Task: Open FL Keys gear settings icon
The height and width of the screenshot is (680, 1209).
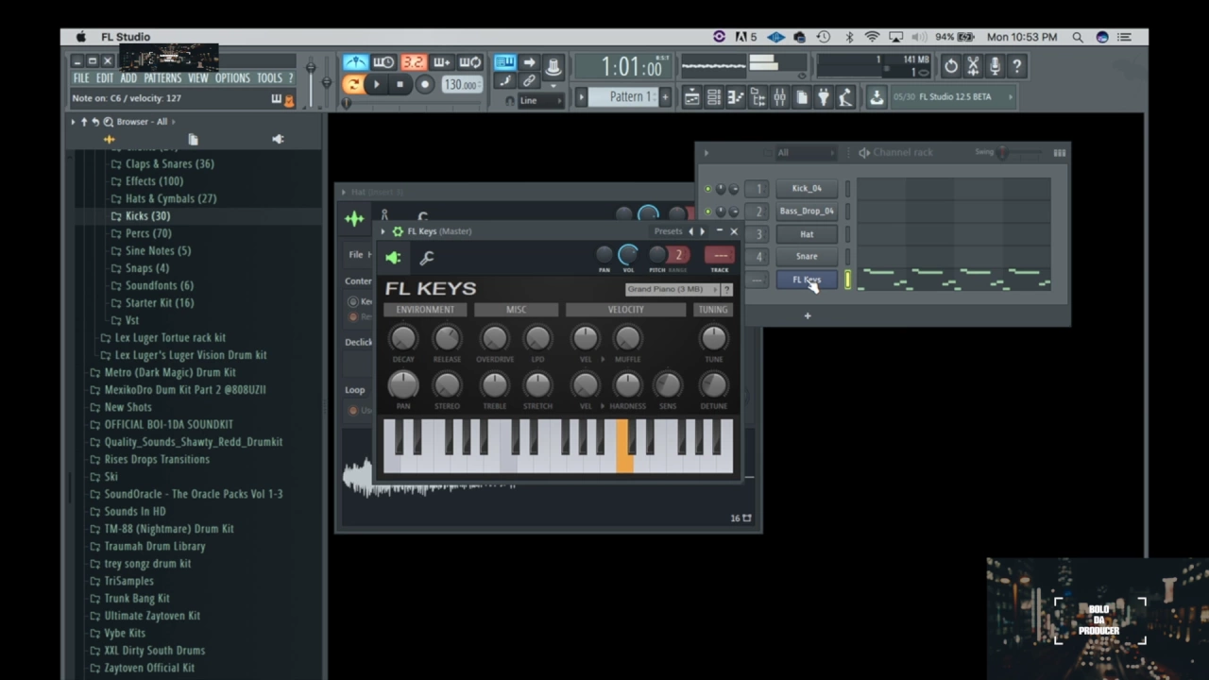Action: (x=398, y=231)
